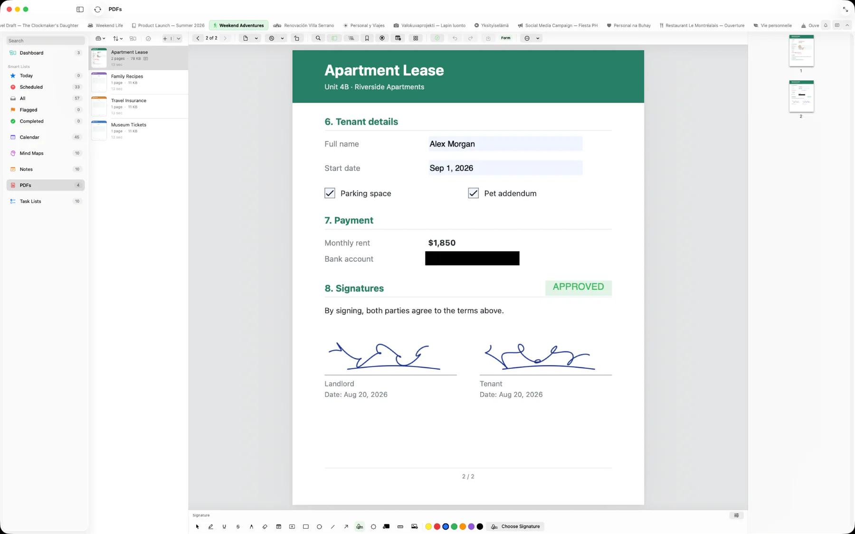Viewport: 855px width, 534px height.
Task: Toggle the green sidebar view button
Action: 334,38
